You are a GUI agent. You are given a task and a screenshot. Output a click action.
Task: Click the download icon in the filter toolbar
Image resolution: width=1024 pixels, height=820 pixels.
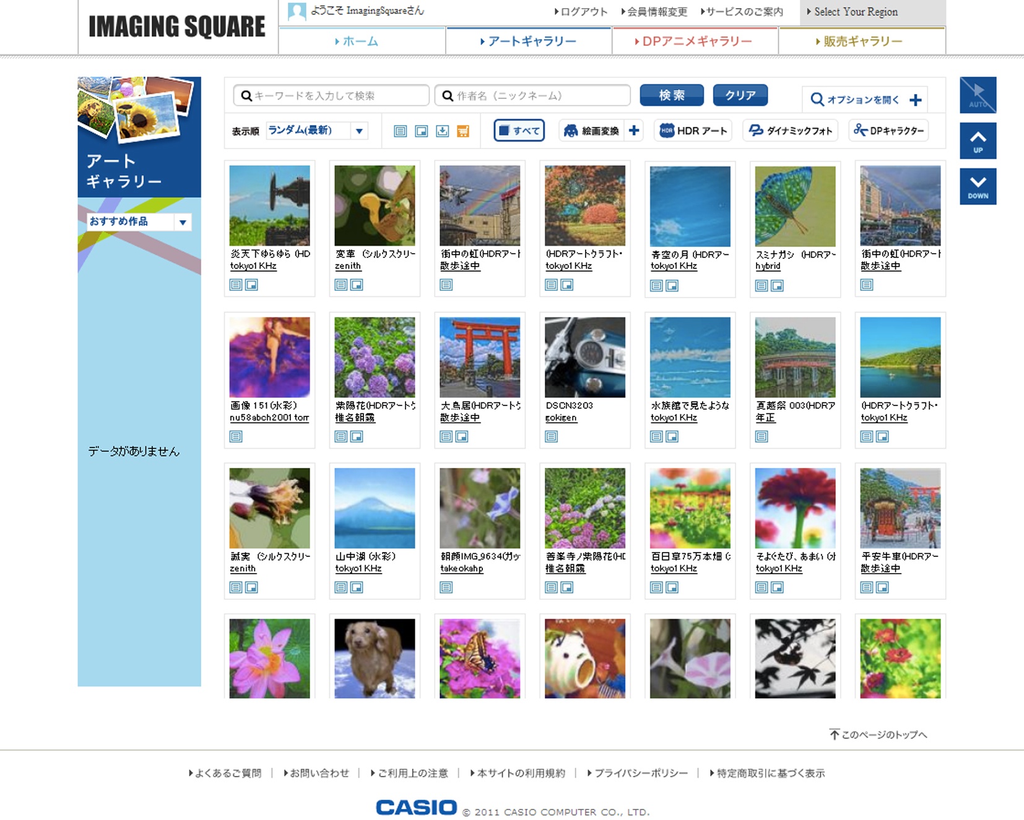pos(442,131)
